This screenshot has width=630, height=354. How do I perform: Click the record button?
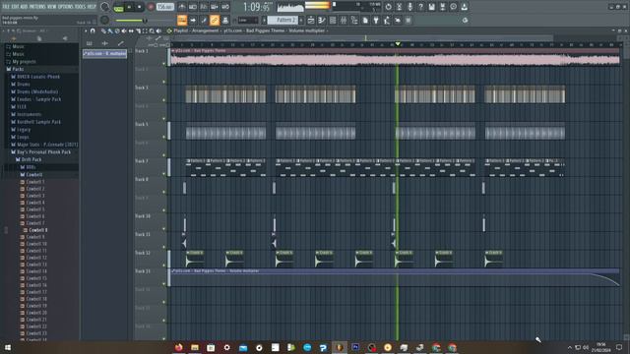pyautogui.click(x=151, y=7)
